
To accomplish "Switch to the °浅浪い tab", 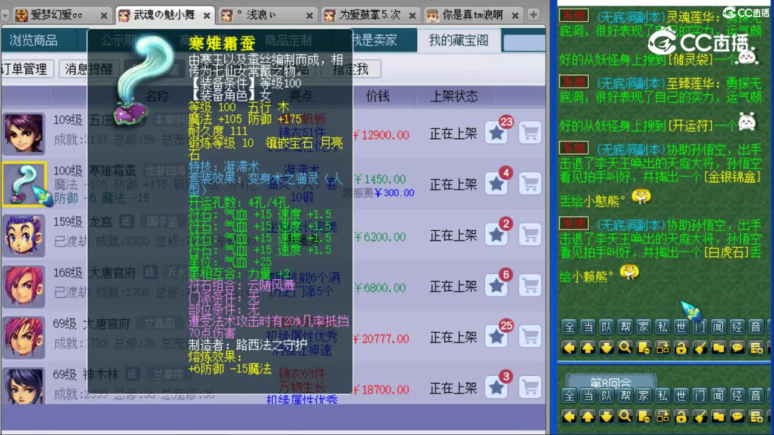I will (268, 15).
